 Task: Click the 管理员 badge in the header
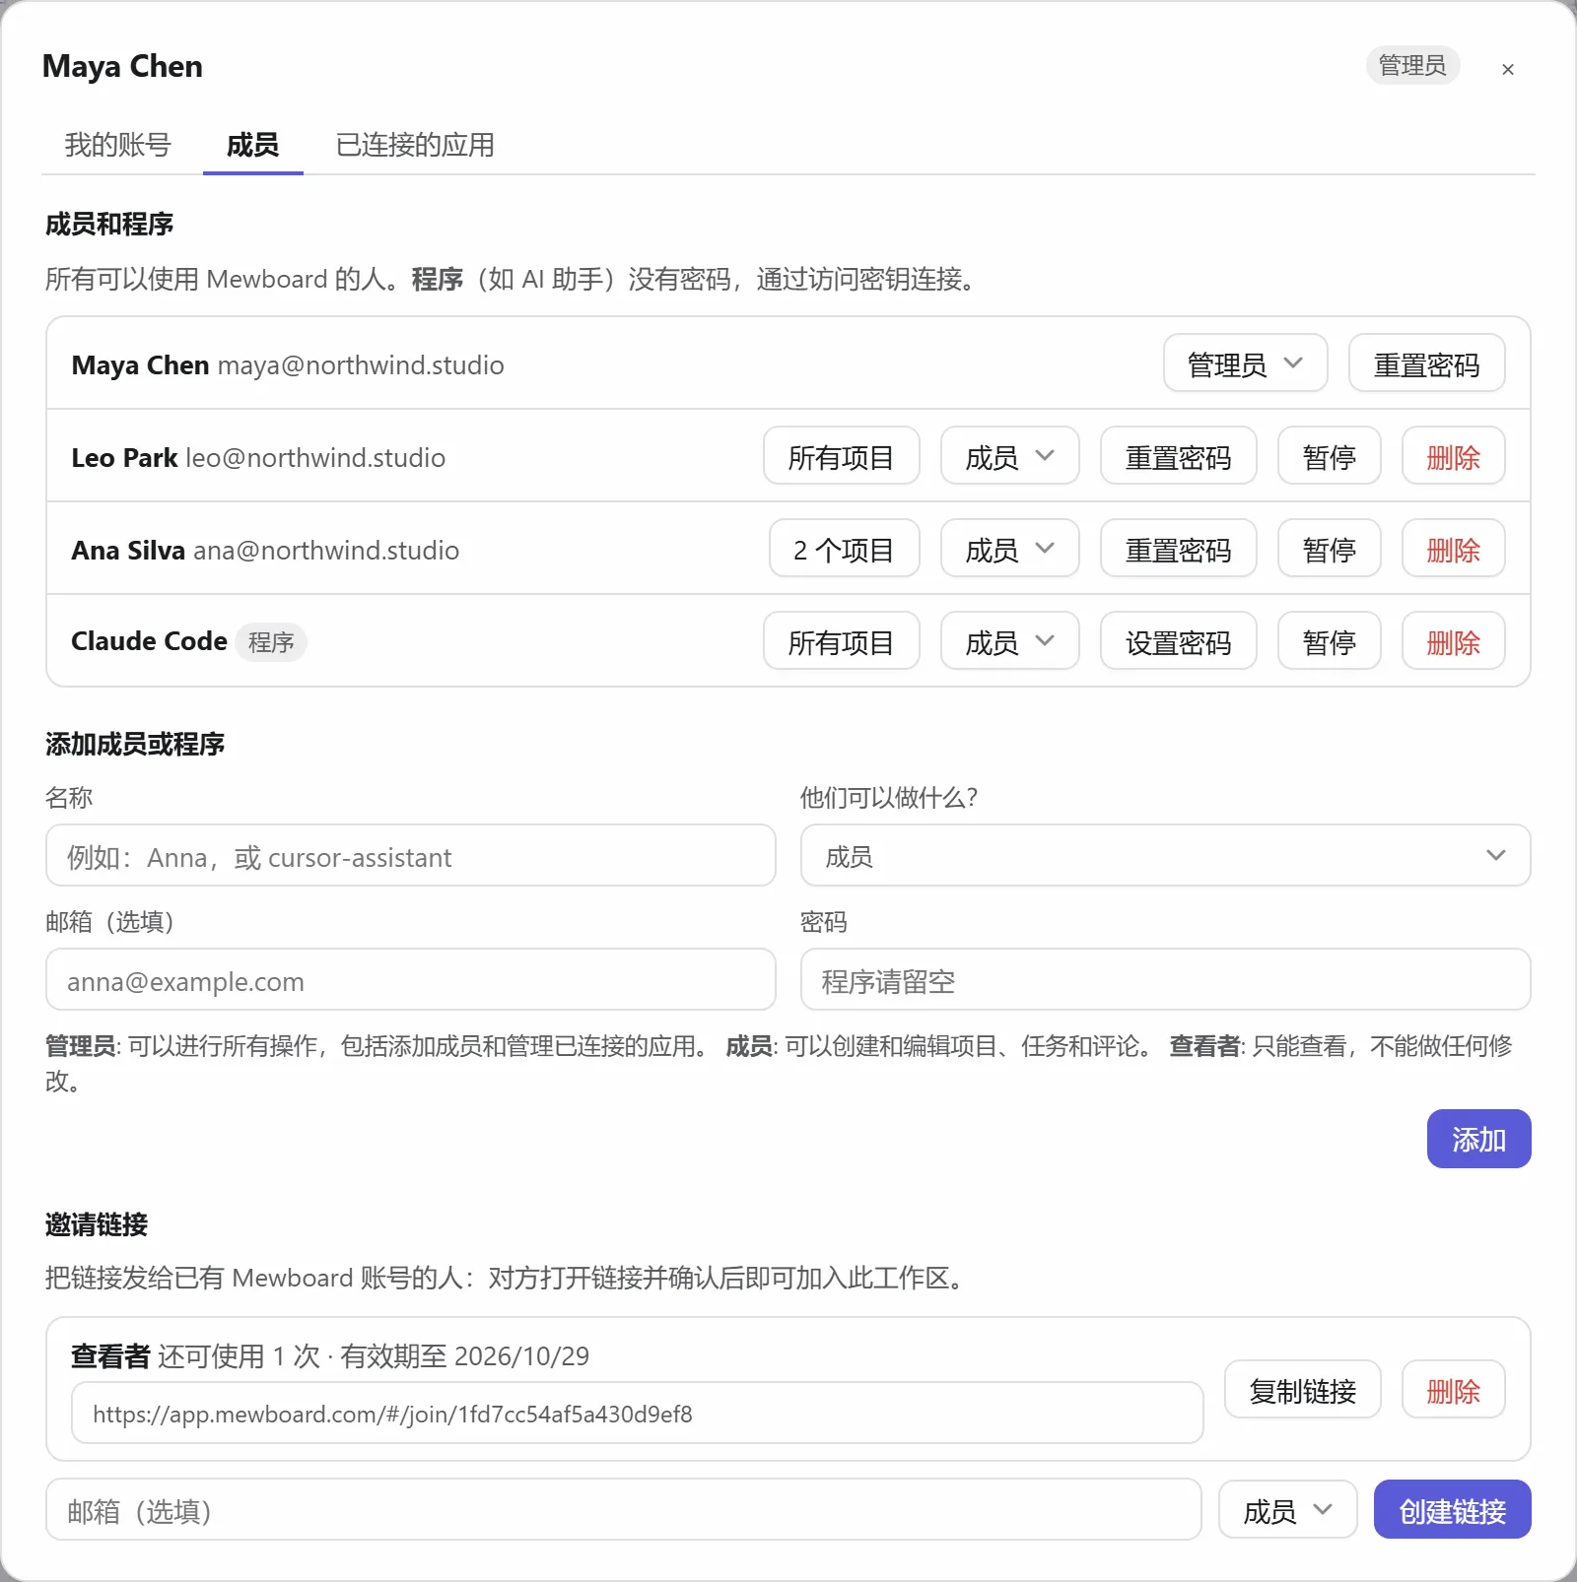pos(1412,65)
